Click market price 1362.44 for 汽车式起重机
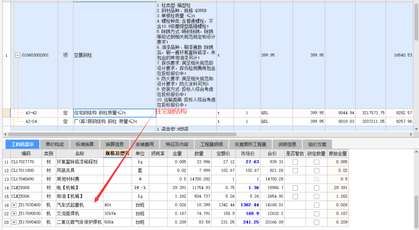419x230 pixels. [x=248, y=205]
